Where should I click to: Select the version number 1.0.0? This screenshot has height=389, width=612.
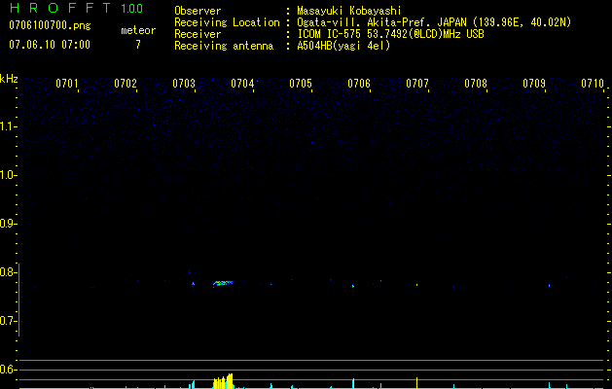click(x=131, y=8)
